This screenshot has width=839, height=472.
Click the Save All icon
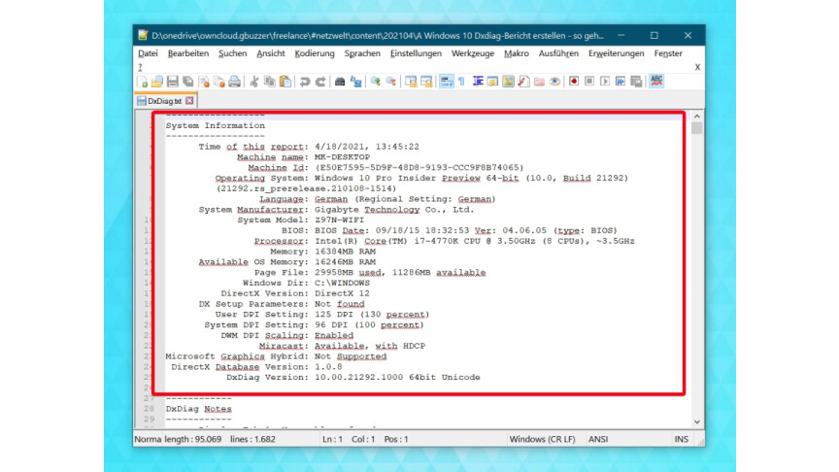tap(187, 82)
